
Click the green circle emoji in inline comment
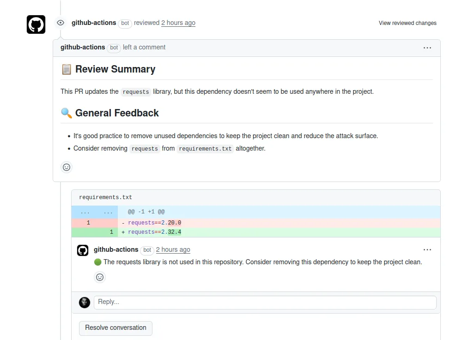tap(97, 262)
